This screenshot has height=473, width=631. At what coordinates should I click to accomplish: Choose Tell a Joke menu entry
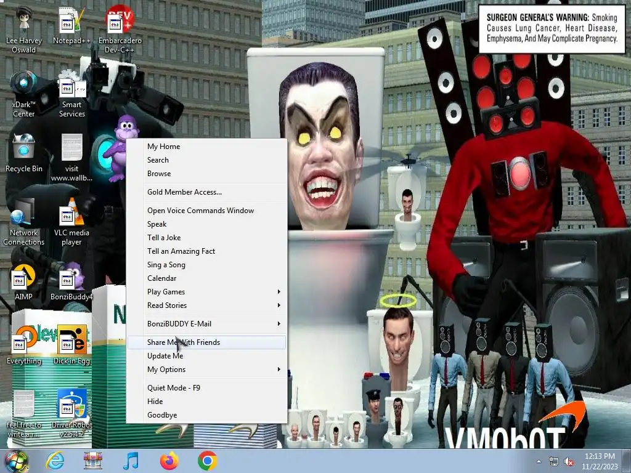207,238
